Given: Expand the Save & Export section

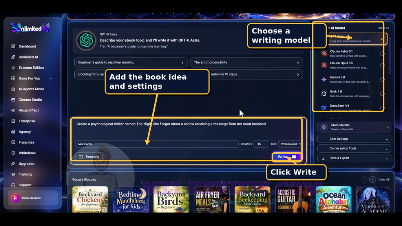Looking at the screenshot, I should pos(354,158).
